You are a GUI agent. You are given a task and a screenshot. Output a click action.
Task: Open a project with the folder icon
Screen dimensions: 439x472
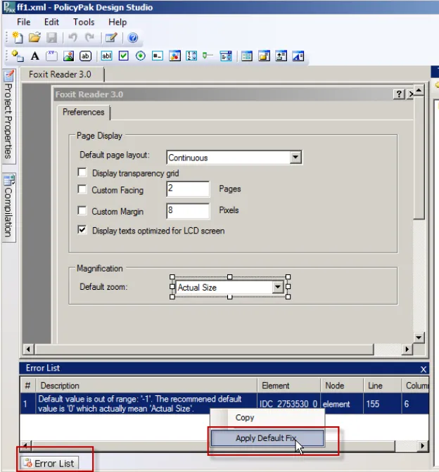tap(34, 37)
